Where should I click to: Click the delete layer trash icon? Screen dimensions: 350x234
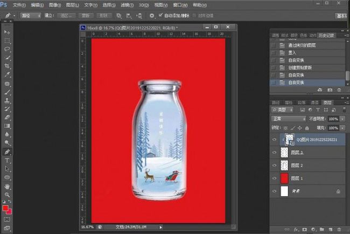pyautogui.click(x=339, y=229)
